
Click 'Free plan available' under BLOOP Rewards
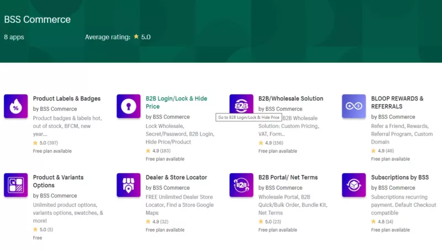(x=391, y=159)
